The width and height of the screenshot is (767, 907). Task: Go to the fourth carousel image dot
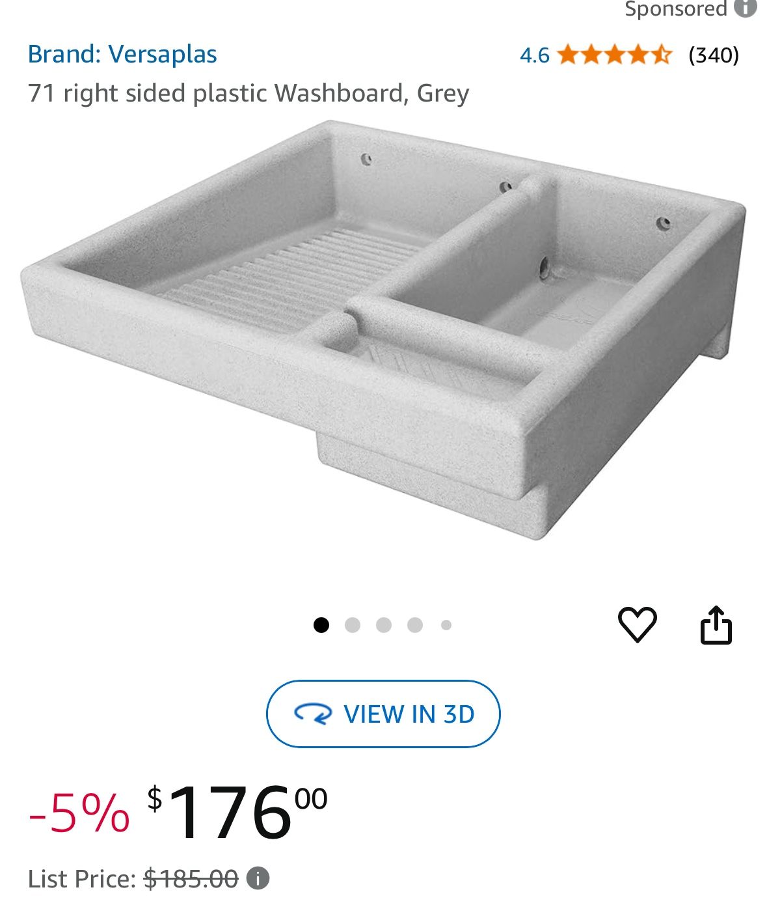tap(415, 625)
